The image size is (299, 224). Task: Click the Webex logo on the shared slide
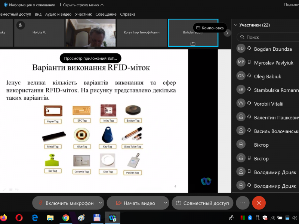click(x=206, y=181)
